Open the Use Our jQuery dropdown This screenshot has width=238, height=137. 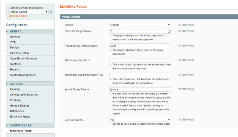click(x=140, y=120)
